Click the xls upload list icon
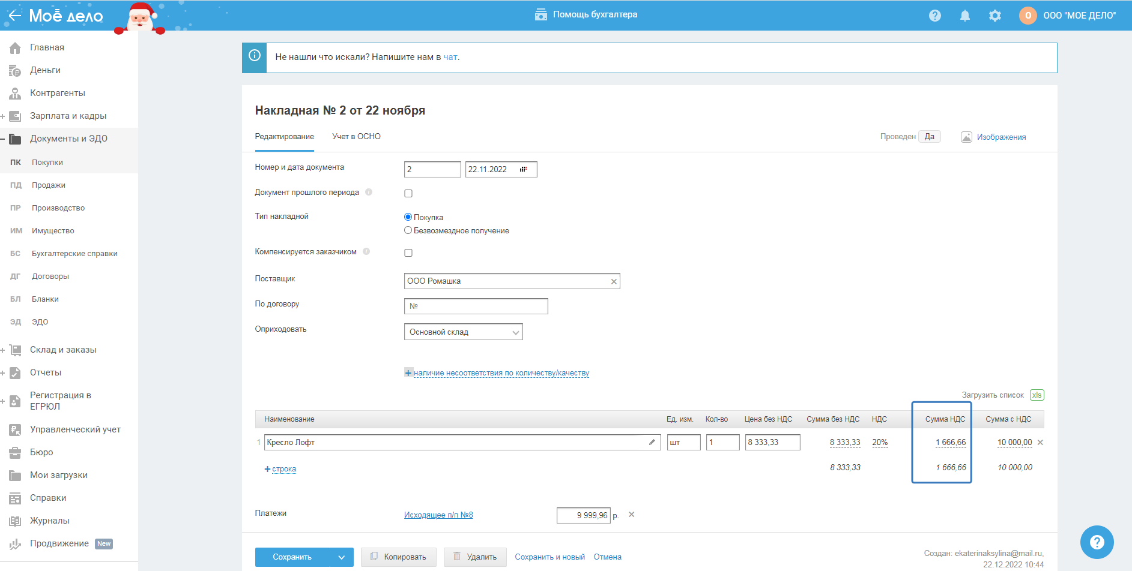The image size is (1132, 571). 1037,395
